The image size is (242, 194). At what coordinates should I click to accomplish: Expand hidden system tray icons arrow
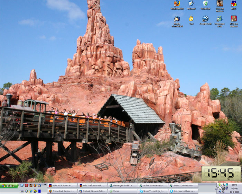pos(216,188)
